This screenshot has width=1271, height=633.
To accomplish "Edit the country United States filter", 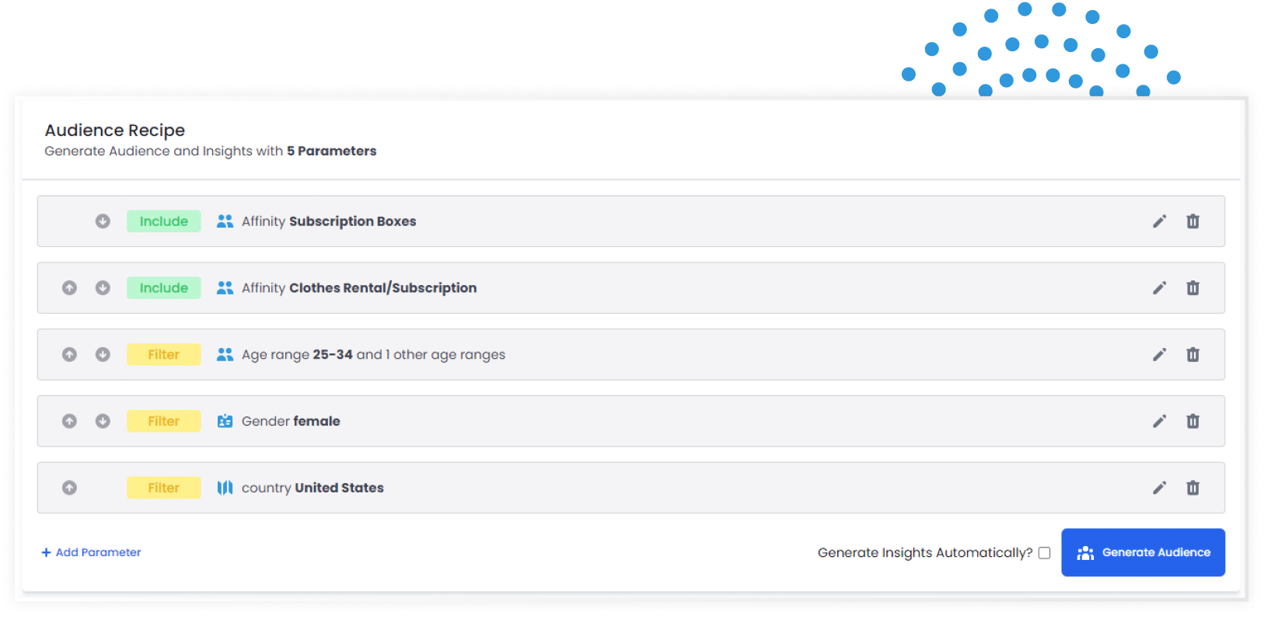I will coord(1159,488).
